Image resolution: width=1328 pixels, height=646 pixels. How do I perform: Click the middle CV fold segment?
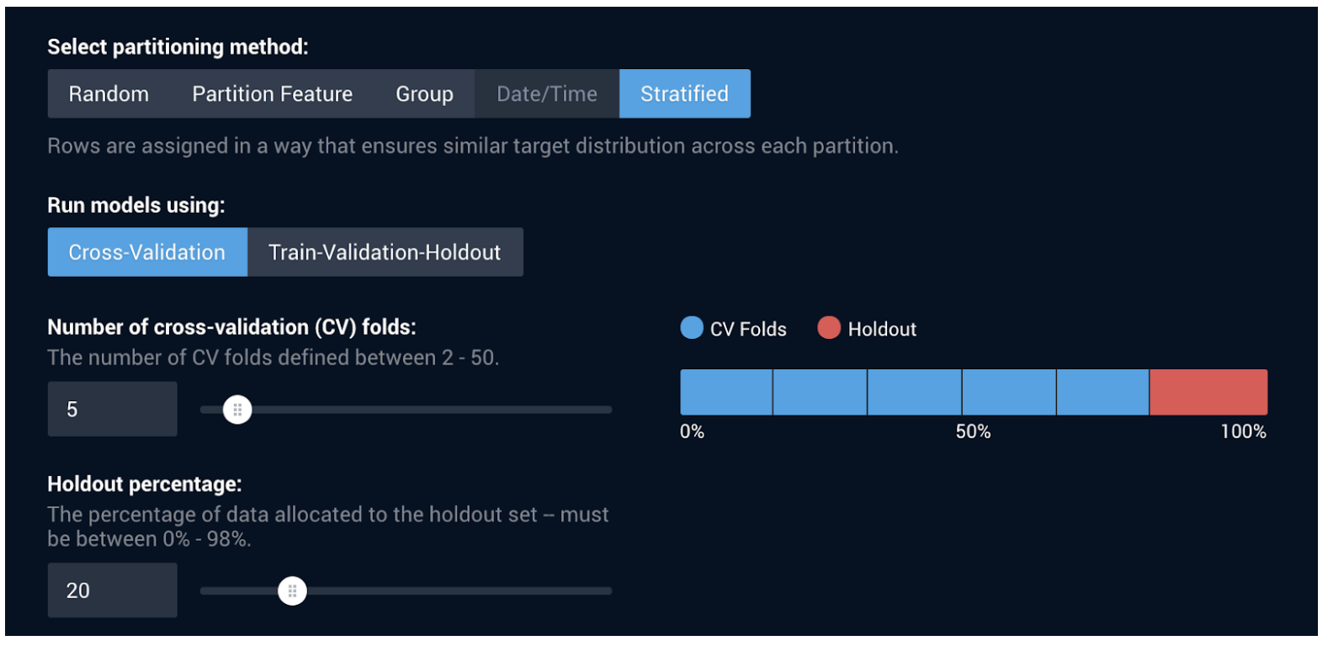click(915, 391)
